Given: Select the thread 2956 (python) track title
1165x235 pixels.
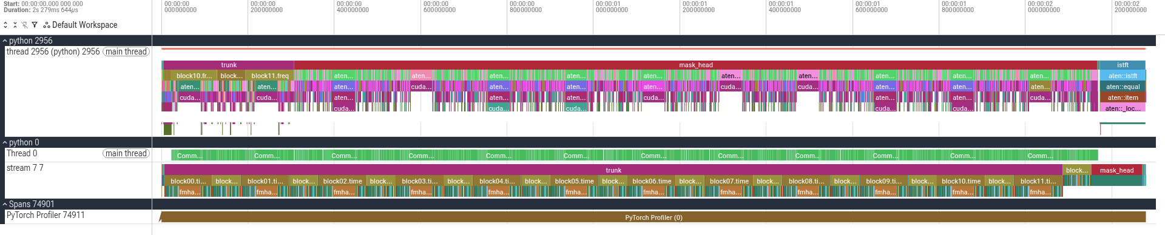Looking at the screenshot, I should pos(53,51).
